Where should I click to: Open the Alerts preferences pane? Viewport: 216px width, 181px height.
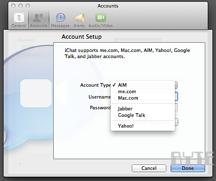(79, 20)
